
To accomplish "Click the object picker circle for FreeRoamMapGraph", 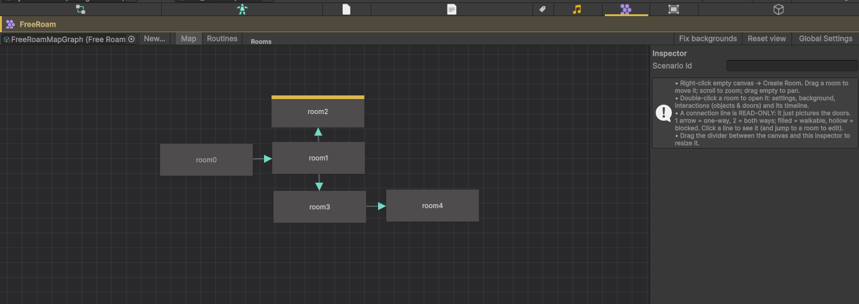I will 131,39.
